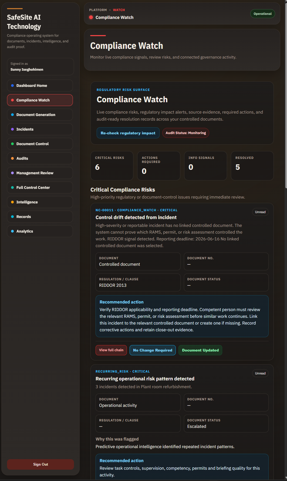Open the Intelligence section
The image size is (287, 481).
40,202
